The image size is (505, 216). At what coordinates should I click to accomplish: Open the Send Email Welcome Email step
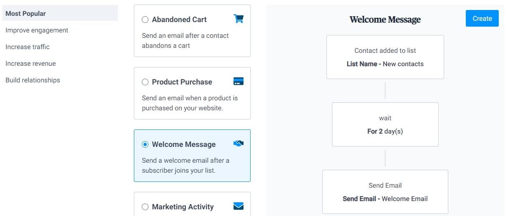click(x=385, y=192)
